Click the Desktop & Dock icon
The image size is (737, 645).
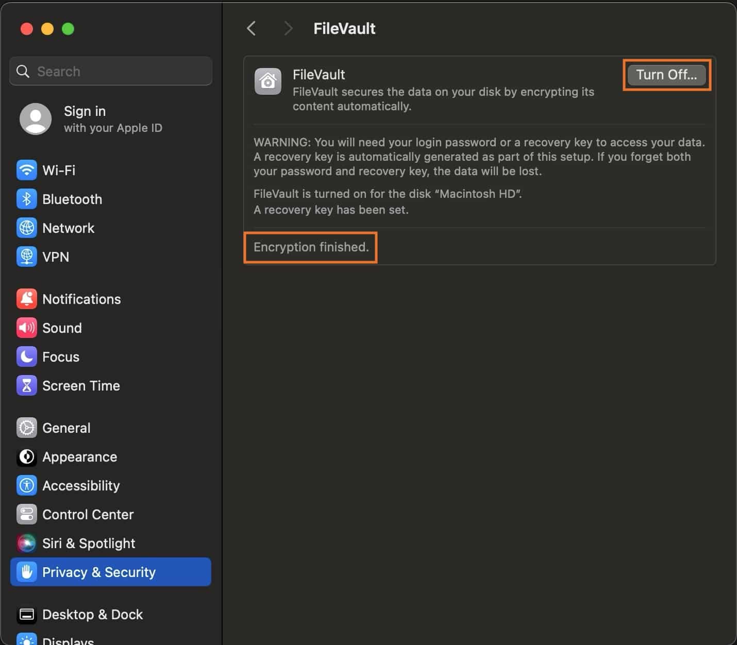(27, 614)
